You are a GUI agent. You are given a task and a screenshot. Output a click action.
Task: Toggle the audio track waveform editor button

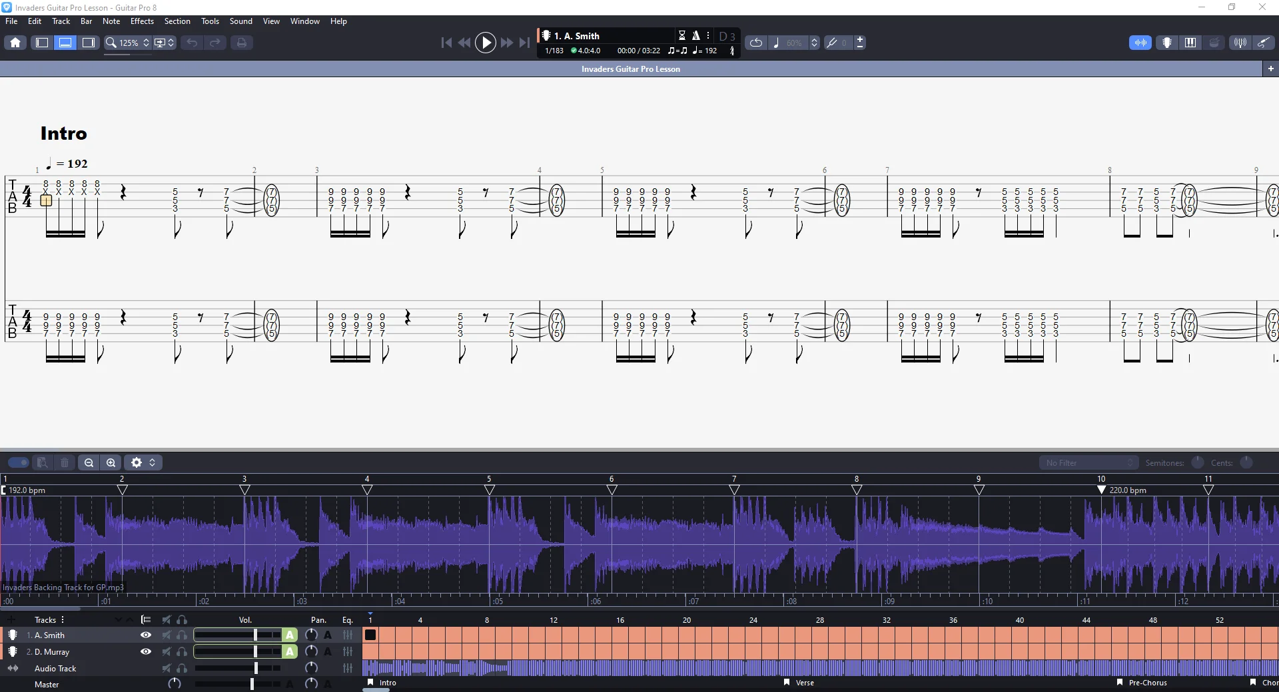[1140, 43]
